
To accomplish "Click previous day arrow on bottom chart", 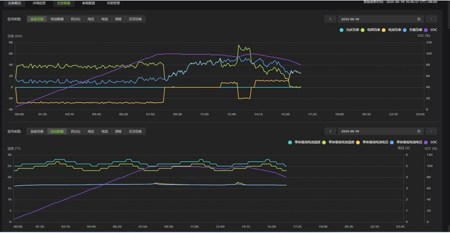I will pyautogui.click(x=330, y=131).
